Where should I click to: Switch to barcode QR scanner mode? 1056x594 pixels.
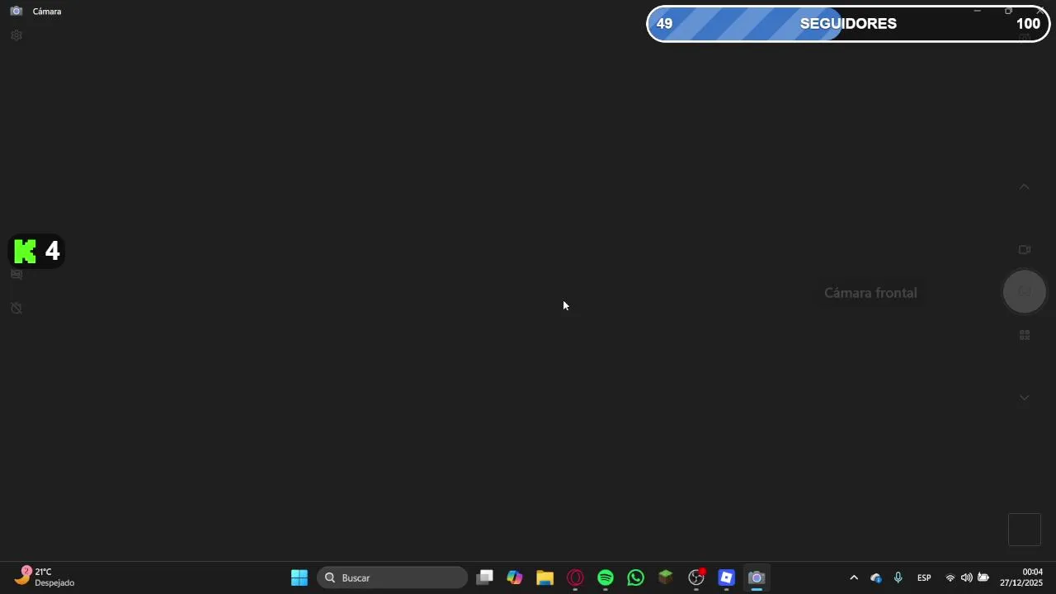[1025, 335]
